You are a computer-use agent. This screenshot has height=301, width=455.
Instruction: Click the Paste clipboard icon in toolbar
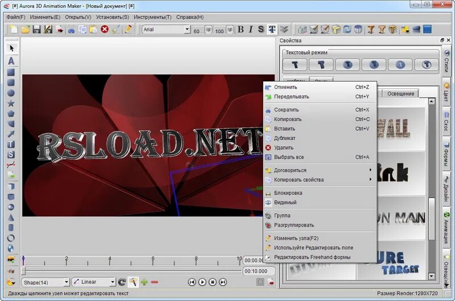tap(93, 30)
